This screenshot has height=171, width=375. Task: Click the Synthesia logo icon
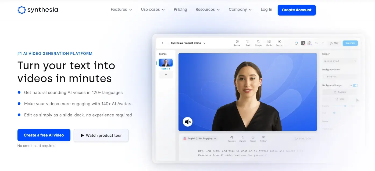pyautogui.click(x=22, y=10)
